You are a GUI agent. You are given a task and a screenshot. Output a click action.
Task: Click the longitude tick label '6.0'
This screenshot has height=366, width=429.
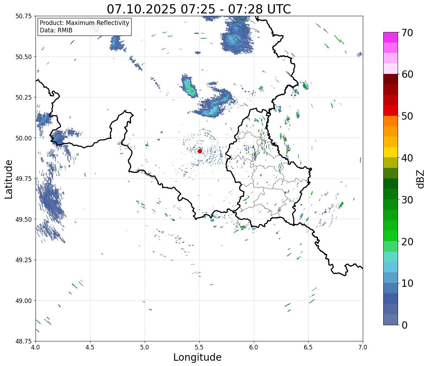tap(254, 347)
